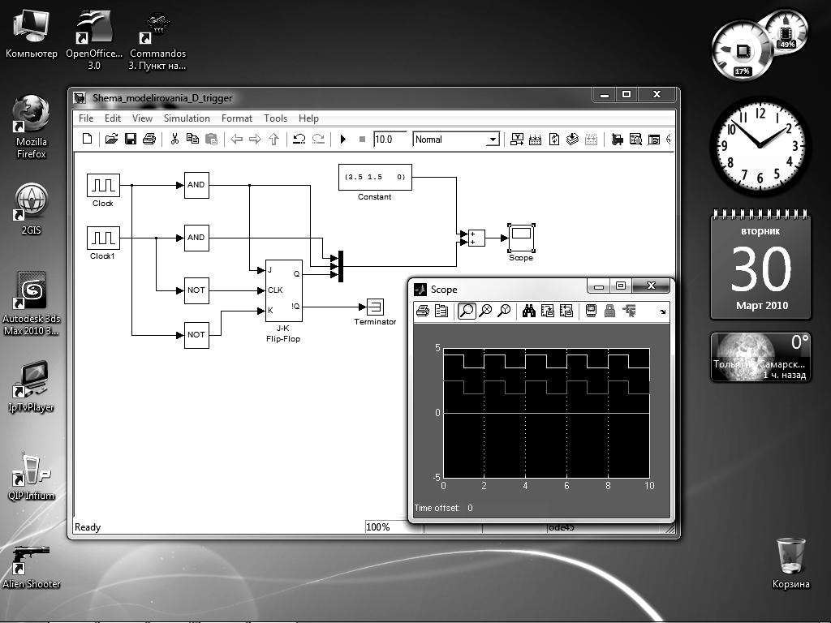The image size is (831, 623).
Task: Open the 2GIS desktop shortcut
Action: (x=32, y=209)
